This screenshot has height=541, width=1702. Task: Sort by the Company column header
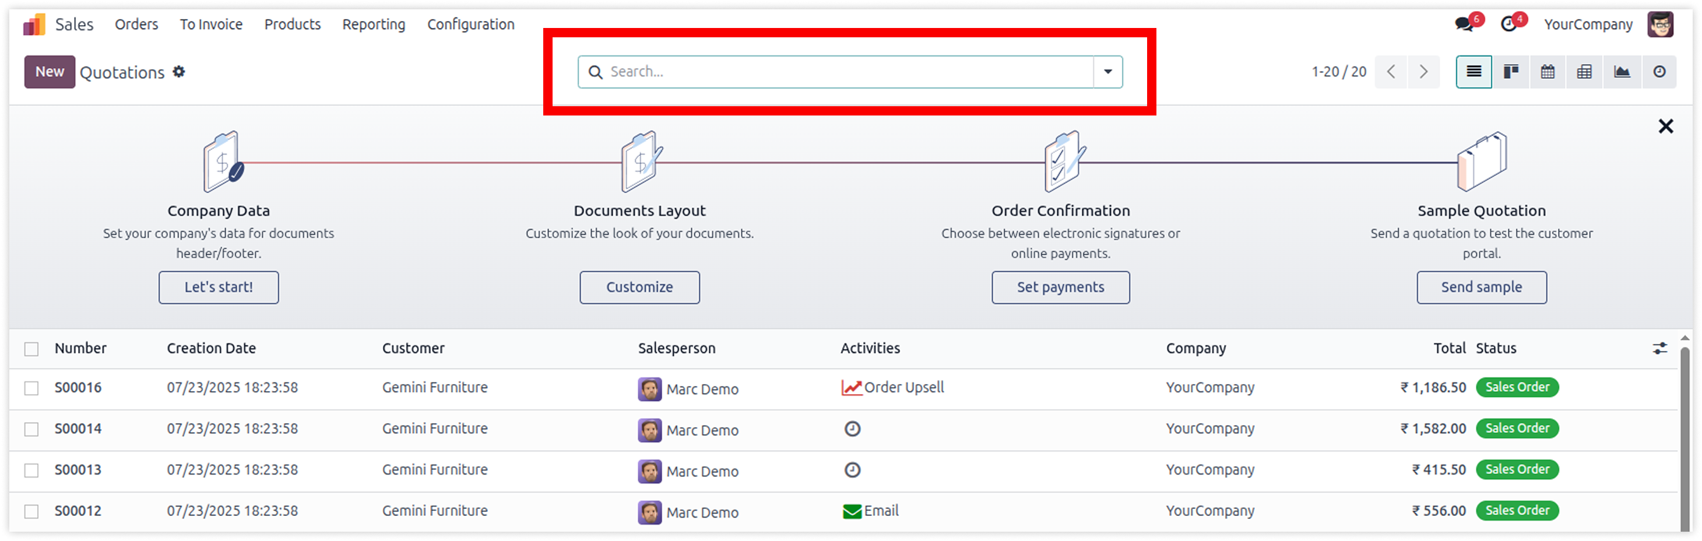coord(1196,349)
